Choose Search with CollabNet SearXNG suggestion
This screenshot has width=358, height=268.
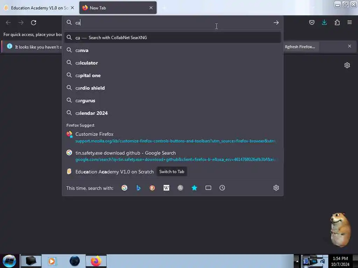173,38
